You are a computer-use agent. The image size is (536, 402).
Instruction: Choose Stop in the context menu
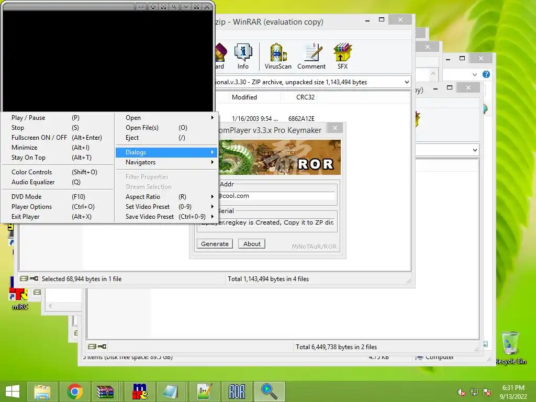tap(58, 128)
